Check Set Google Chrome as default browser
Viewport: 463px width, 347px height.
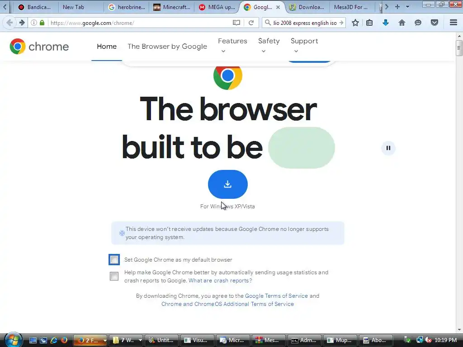tap(114, 260)
